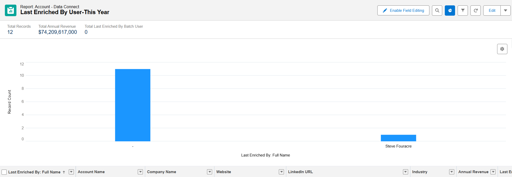Click the Steve Fouracre chart bar
The image size is (512, 177).
tap(398, 138)
